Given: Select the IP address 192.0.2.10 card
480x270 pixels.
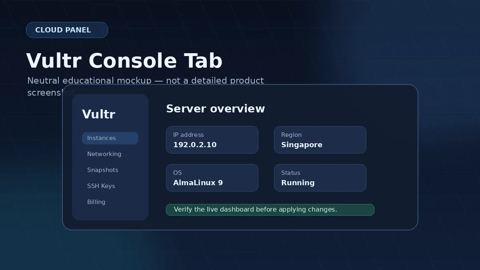Looking at the screenshot, I should point(212,140).
